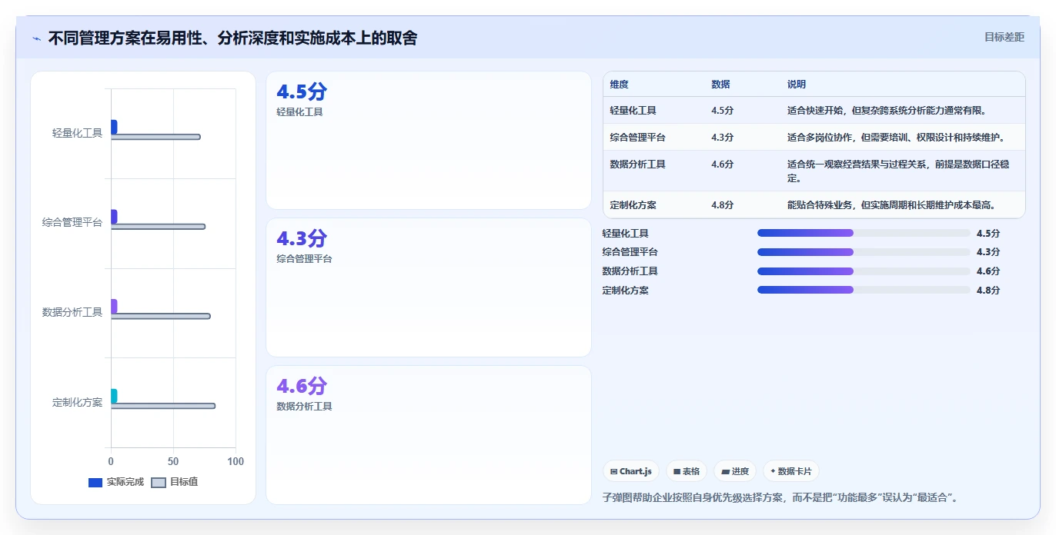Click the 数据分析工具 target bar in chart

[160, 316]
